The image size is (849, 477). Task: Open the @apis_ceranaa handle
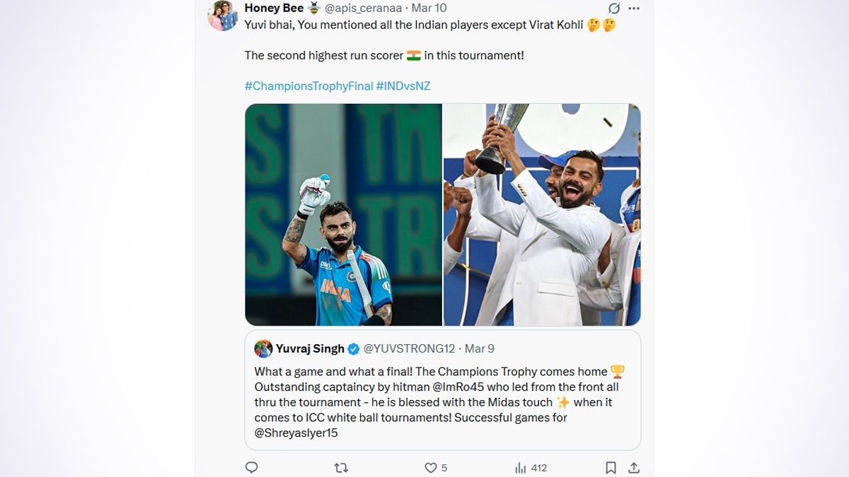coord(363,8)
